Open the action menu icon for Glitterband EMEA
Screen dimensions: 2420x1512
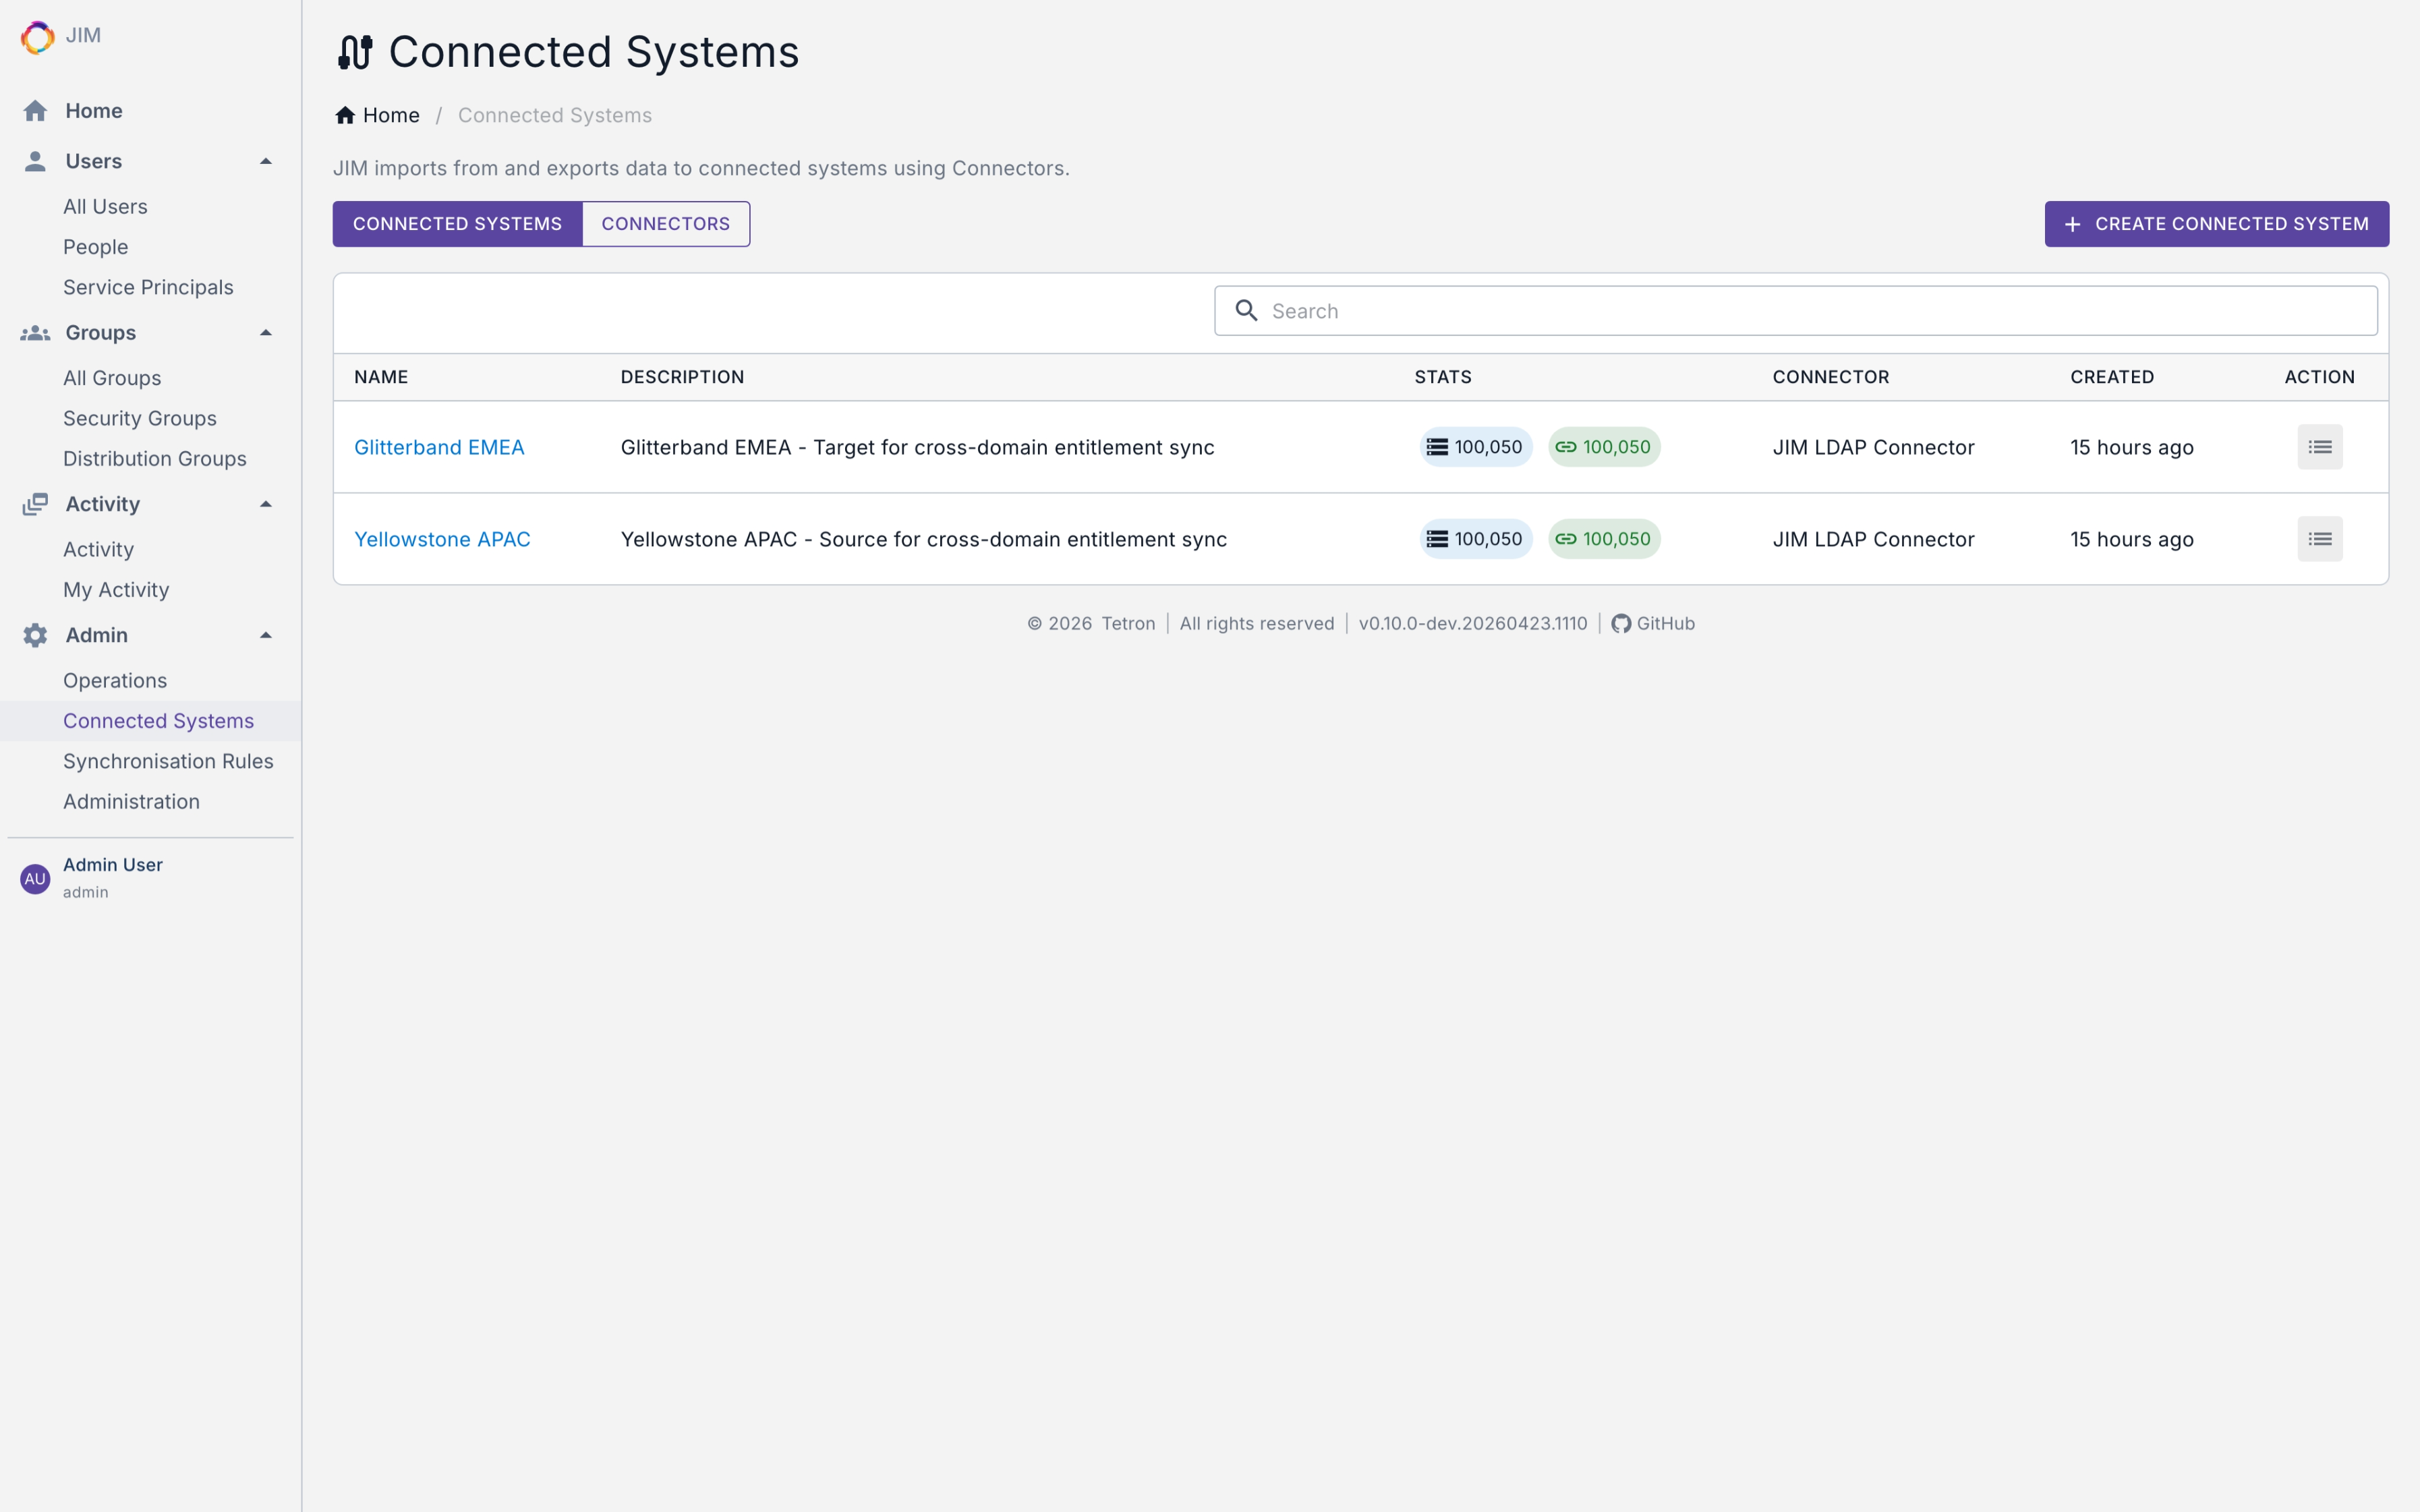(2319, 447)
